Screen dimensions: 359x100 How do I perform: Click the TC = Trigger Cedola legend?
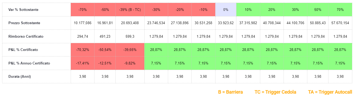coord(275,92)
